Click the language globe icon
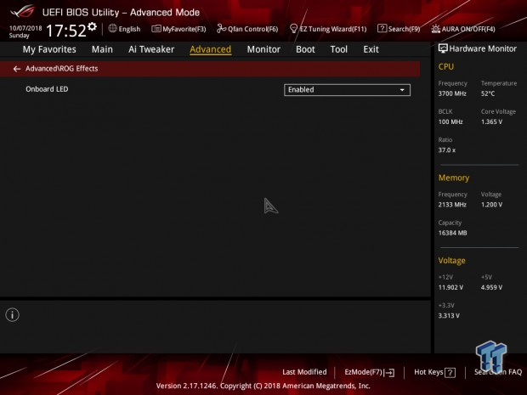This screenshot has height=395, width=527. pyautogui.click(x=112, y=29)
